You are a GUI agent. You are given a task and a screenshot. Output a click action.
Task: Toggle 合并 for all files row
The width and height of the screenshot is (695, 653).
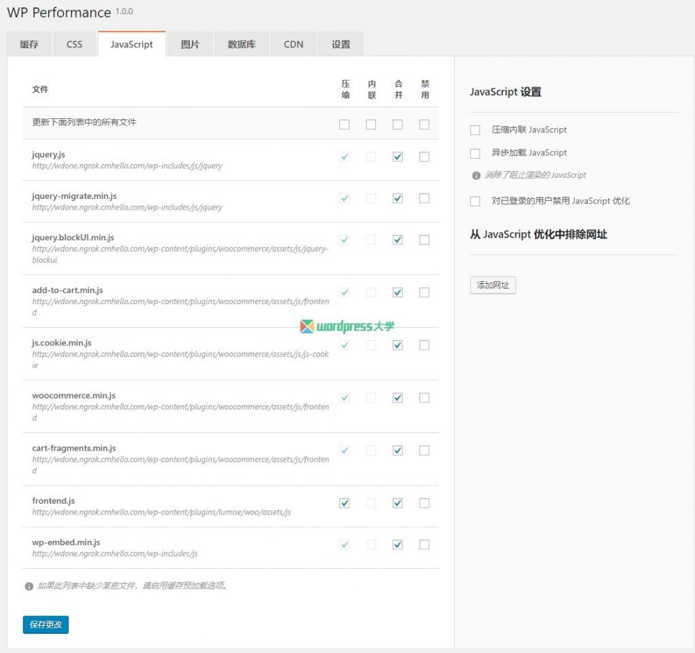(x=398, y=124)
